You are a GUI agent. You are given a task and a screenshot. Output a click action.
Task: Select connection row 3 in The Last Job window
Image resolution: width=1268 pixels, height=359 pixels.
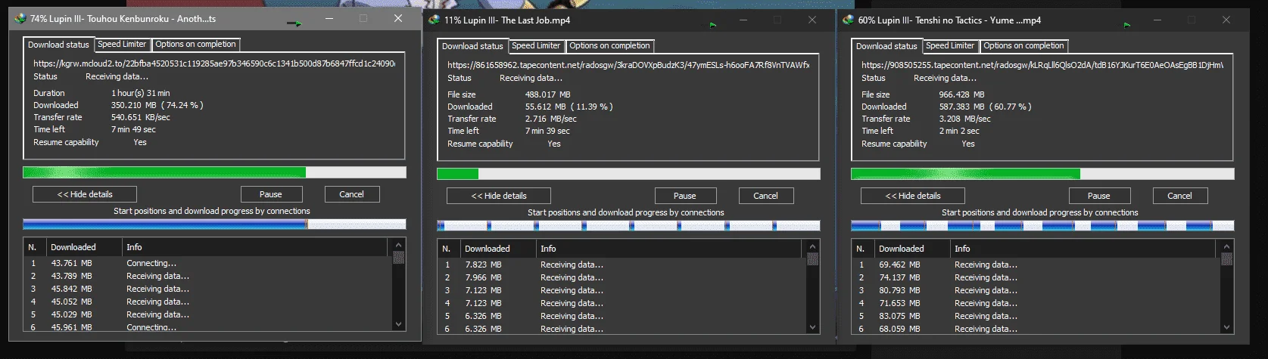[x=622, y=290]
